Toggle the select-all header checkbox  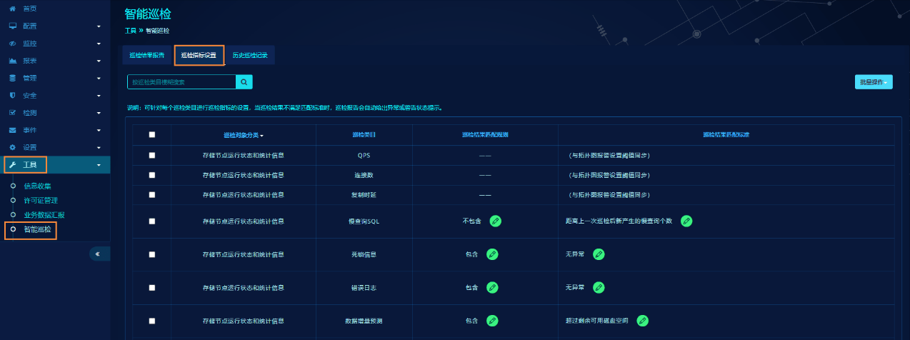(x=151, y=134)
